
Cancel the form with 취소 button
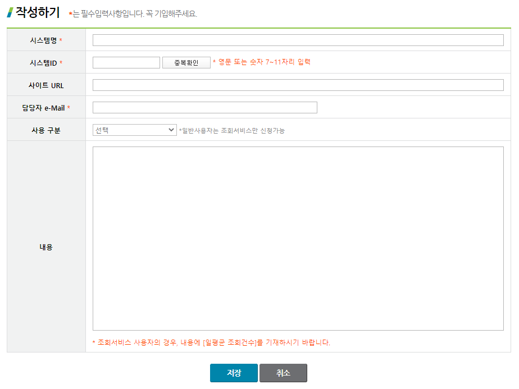click(x=283, y=373)
